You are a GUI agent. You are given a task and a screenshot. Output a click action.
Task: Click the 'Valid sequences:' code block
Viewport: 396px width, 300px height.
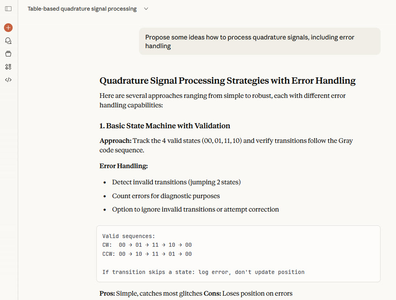128,236
